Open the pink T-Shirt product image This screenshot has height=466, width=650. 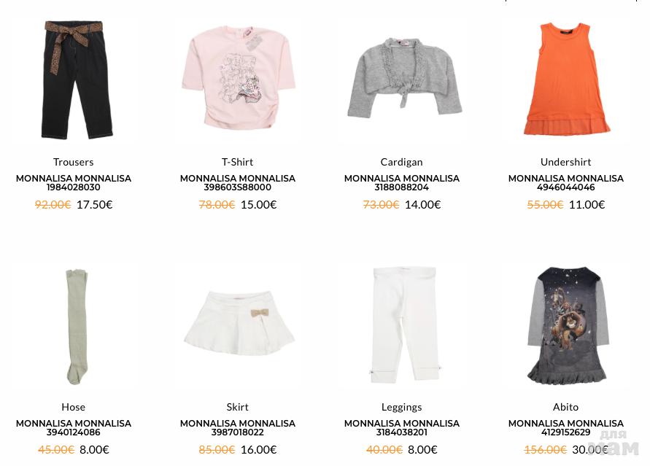(x=238, y=80)
